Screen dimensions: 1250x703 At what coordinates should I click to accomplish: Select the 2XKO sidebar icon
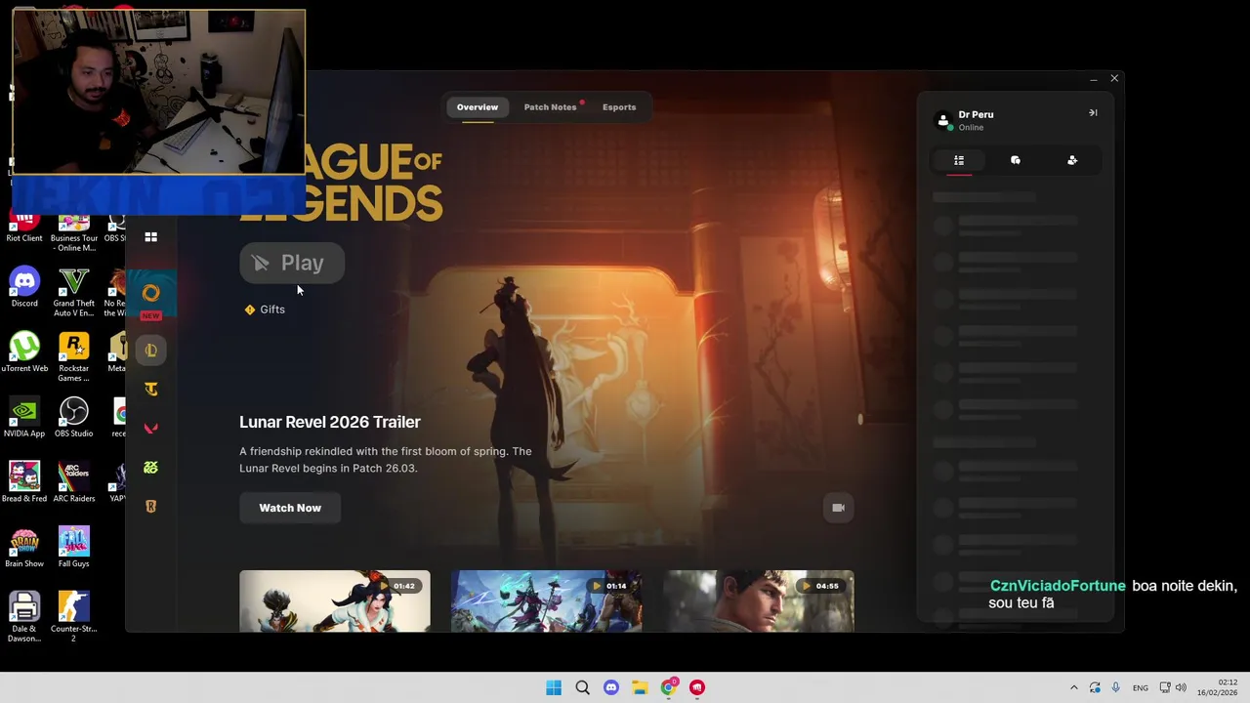[150, 468]
